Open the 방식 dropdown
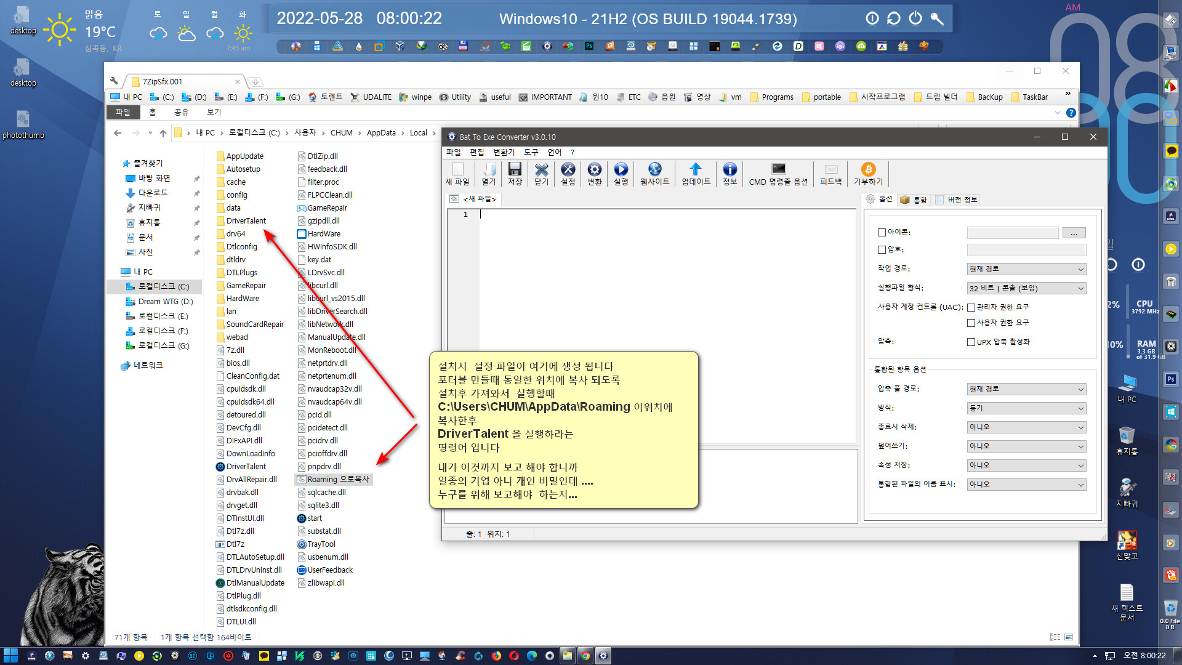This screenshot has width=1182, height=665. tap(1026, 408)
